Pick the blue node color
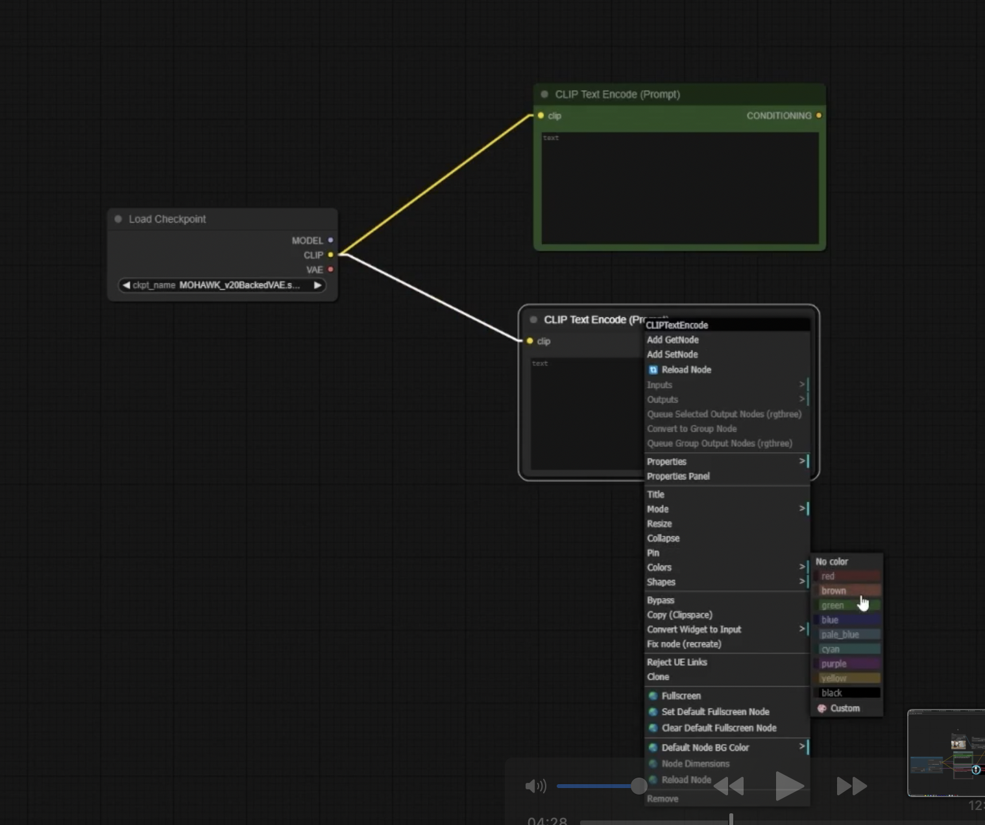Image resolution: width=985 pixels, height=825 pixels. [847, 620]
